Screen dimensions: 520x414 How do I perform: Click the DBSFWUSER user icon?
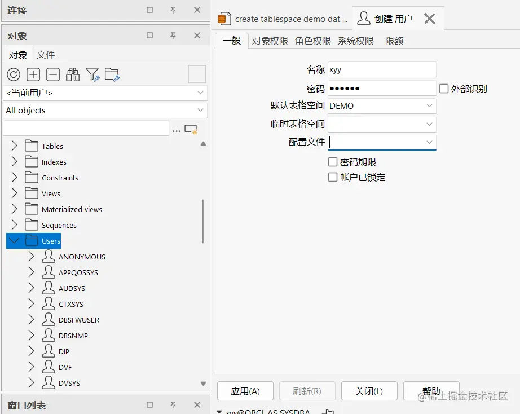(49, 320)
